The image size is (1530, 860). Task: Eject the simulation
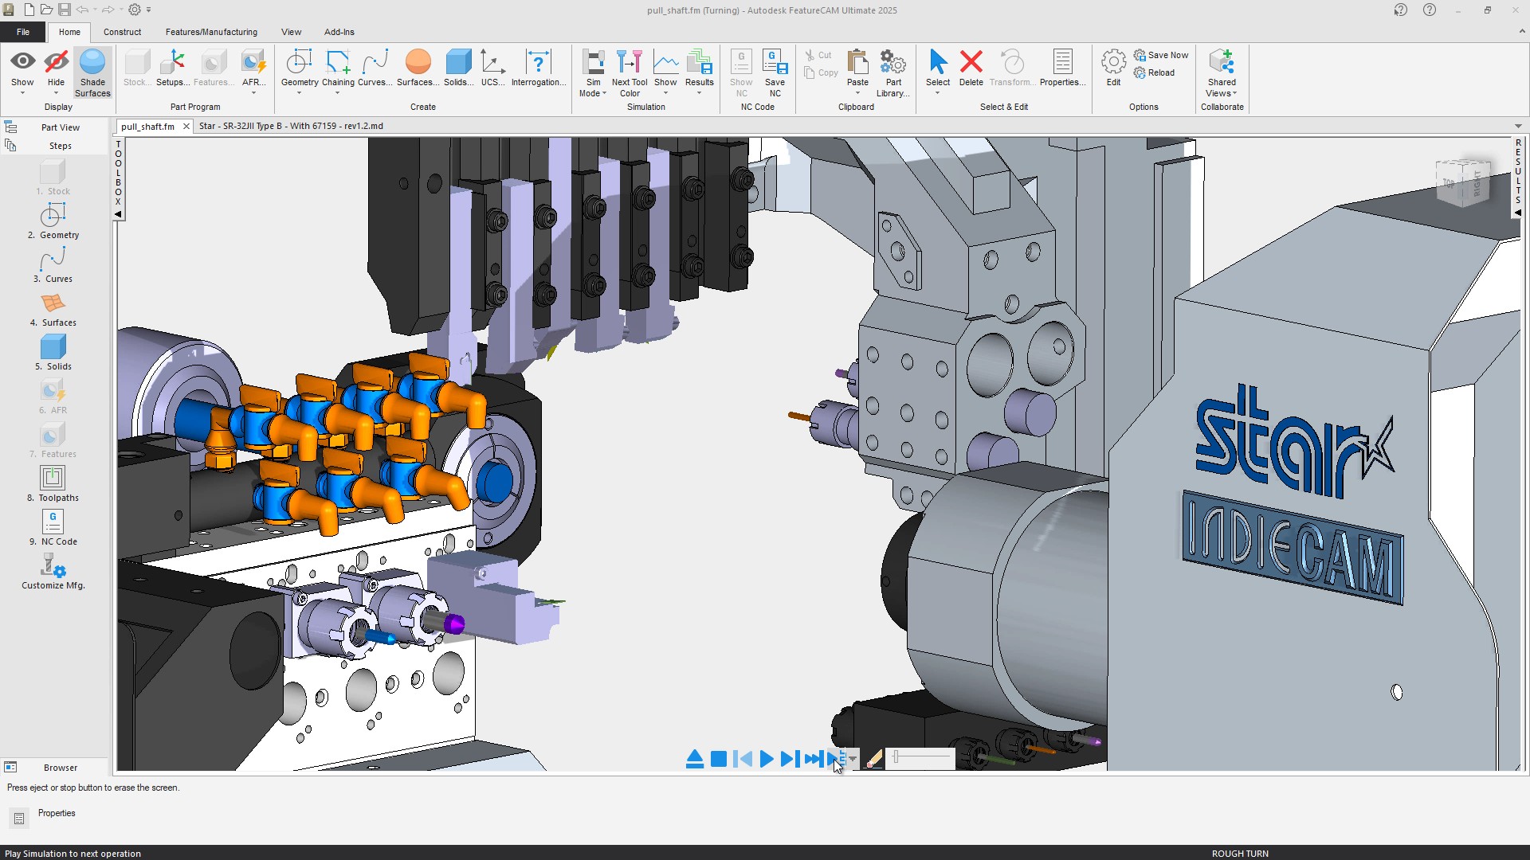[x=694, y=759]
